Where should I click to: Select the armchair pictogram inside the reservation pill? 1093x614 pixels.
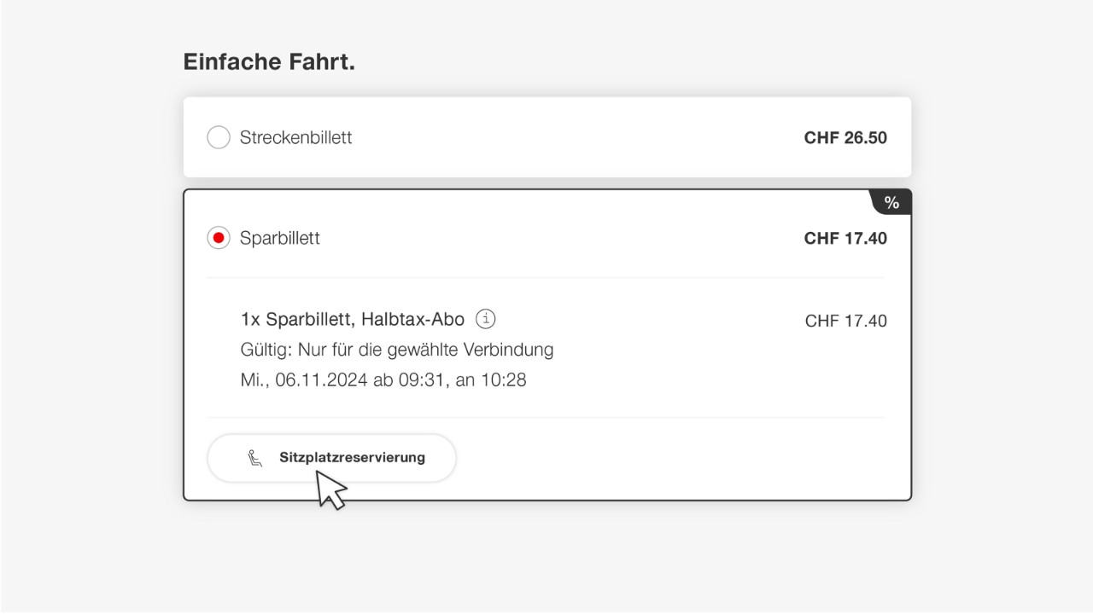tap(255, 457)
